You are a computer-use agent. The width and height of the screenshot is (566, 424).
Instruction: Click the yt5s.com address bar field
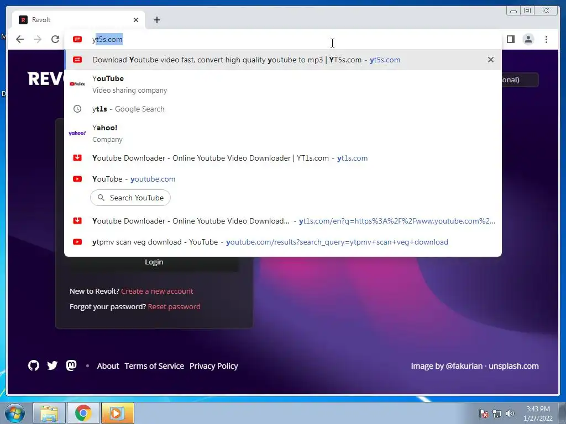tap(282, 39)
